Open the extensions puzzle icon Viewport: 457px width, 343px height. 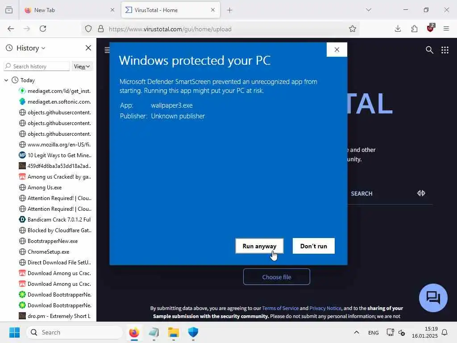[x=414, y=29]
